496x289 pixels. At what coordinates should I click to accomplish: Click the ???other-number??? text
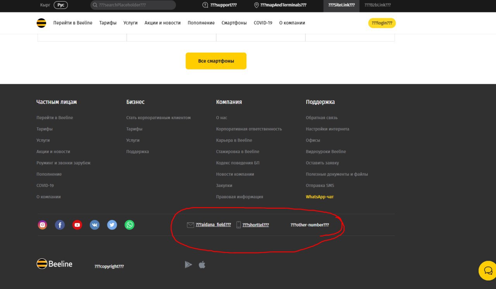310,225
